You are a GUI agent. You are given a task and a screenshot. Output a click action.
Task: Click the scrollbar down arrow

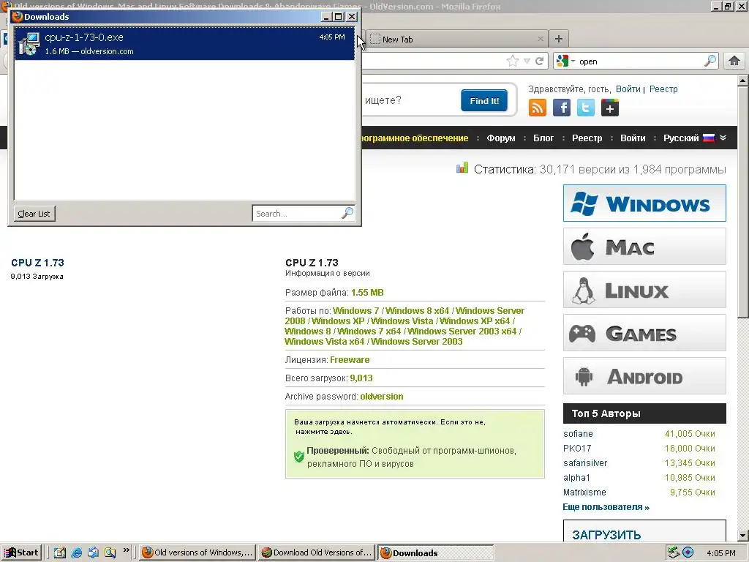pyautogui.click(x=743, y=535)
